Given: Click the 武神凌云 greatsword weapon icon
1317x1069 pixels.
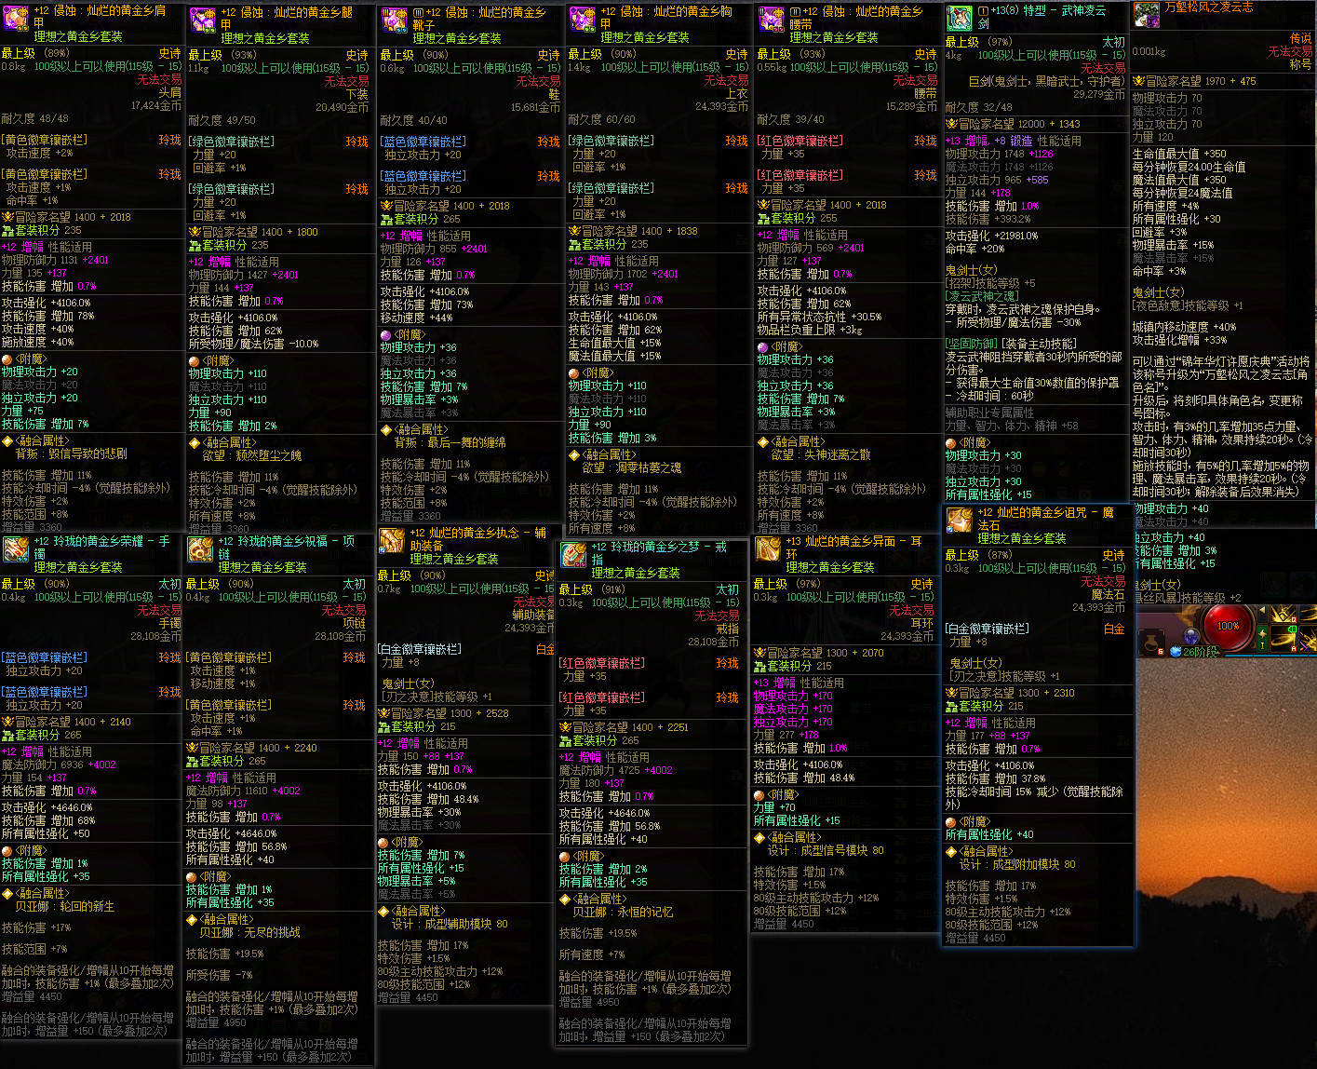Looking at the screenshot, I should click(x=960, y=19).
